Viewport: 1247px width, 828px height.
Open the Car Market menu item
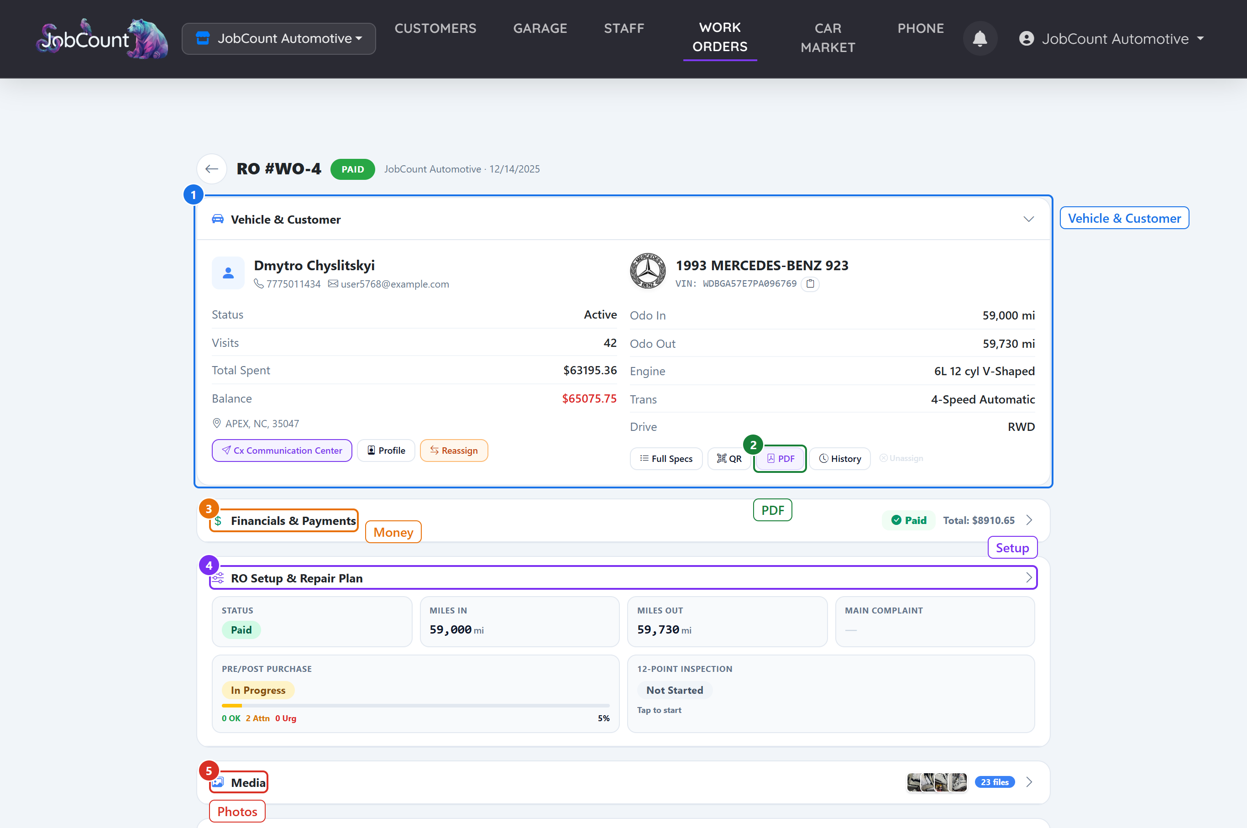[828, 38]
